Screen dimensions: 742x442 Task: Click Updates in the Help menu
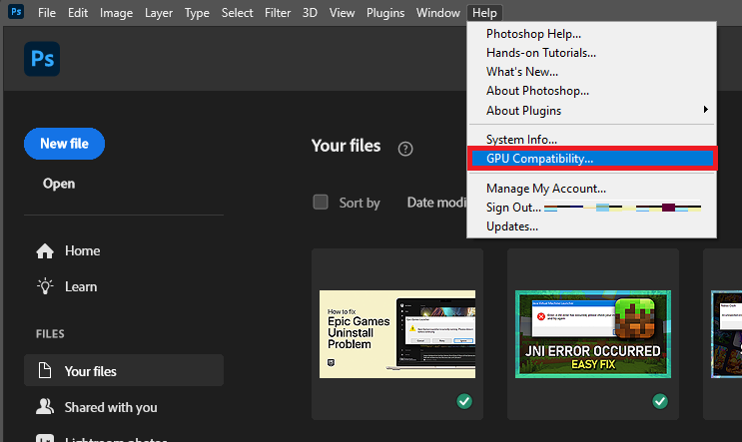tap(512, 226)
